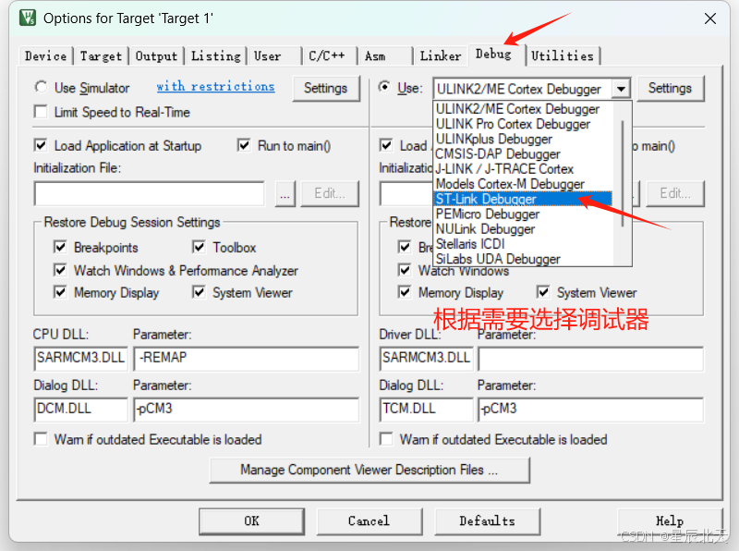The height and width of the screenshot is (551, 739).
Task: Switch to the Device tab
Action: (45, 56)
